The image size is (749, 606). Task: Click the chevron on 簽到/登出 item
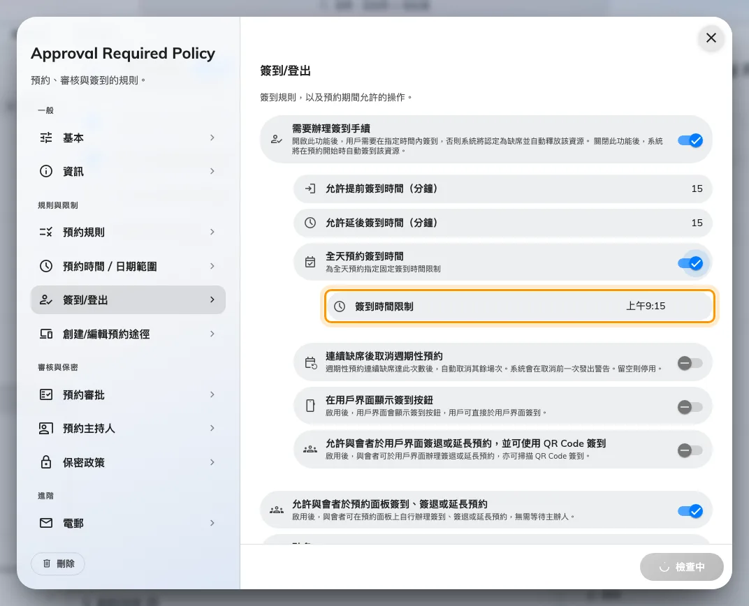(x=212, y=300)
